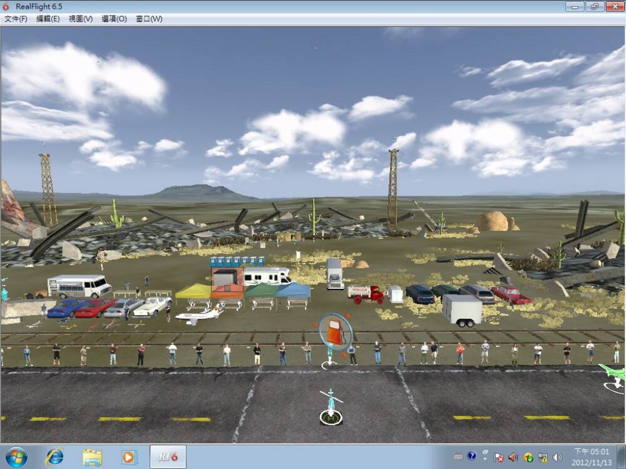This screenshot has width=626, height=469.
Task: Click the white RV motorhome
Action: click(267, 276)
